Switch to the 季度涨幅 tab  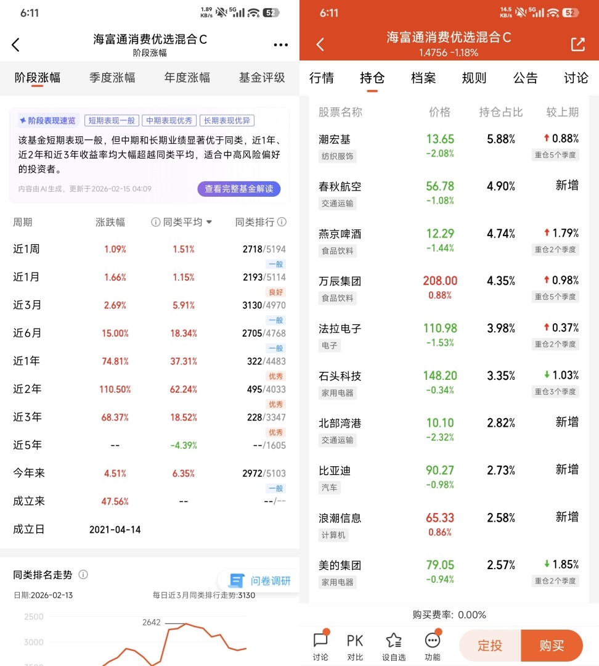[x=112, y=78]
